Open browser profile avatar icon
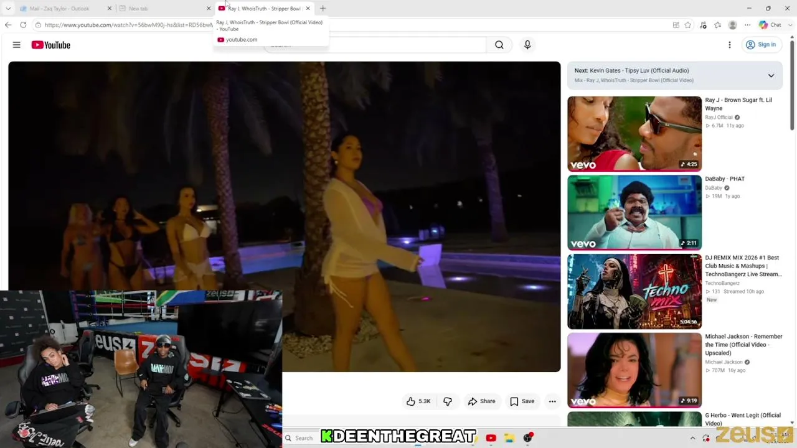797x448 pixels. coord(733,25)
